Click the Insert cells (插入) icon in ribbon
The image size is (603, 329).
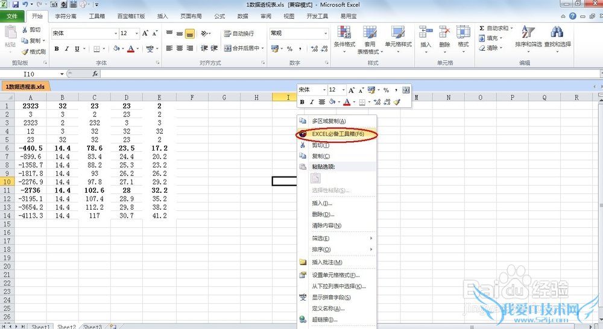pos(426,33)
